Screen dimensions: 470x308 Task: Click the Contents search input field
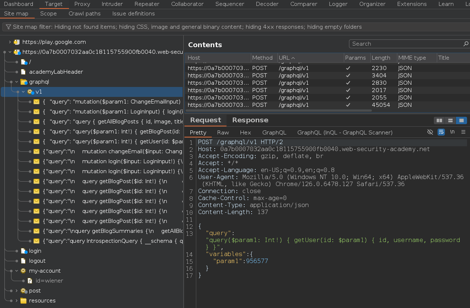406,44
